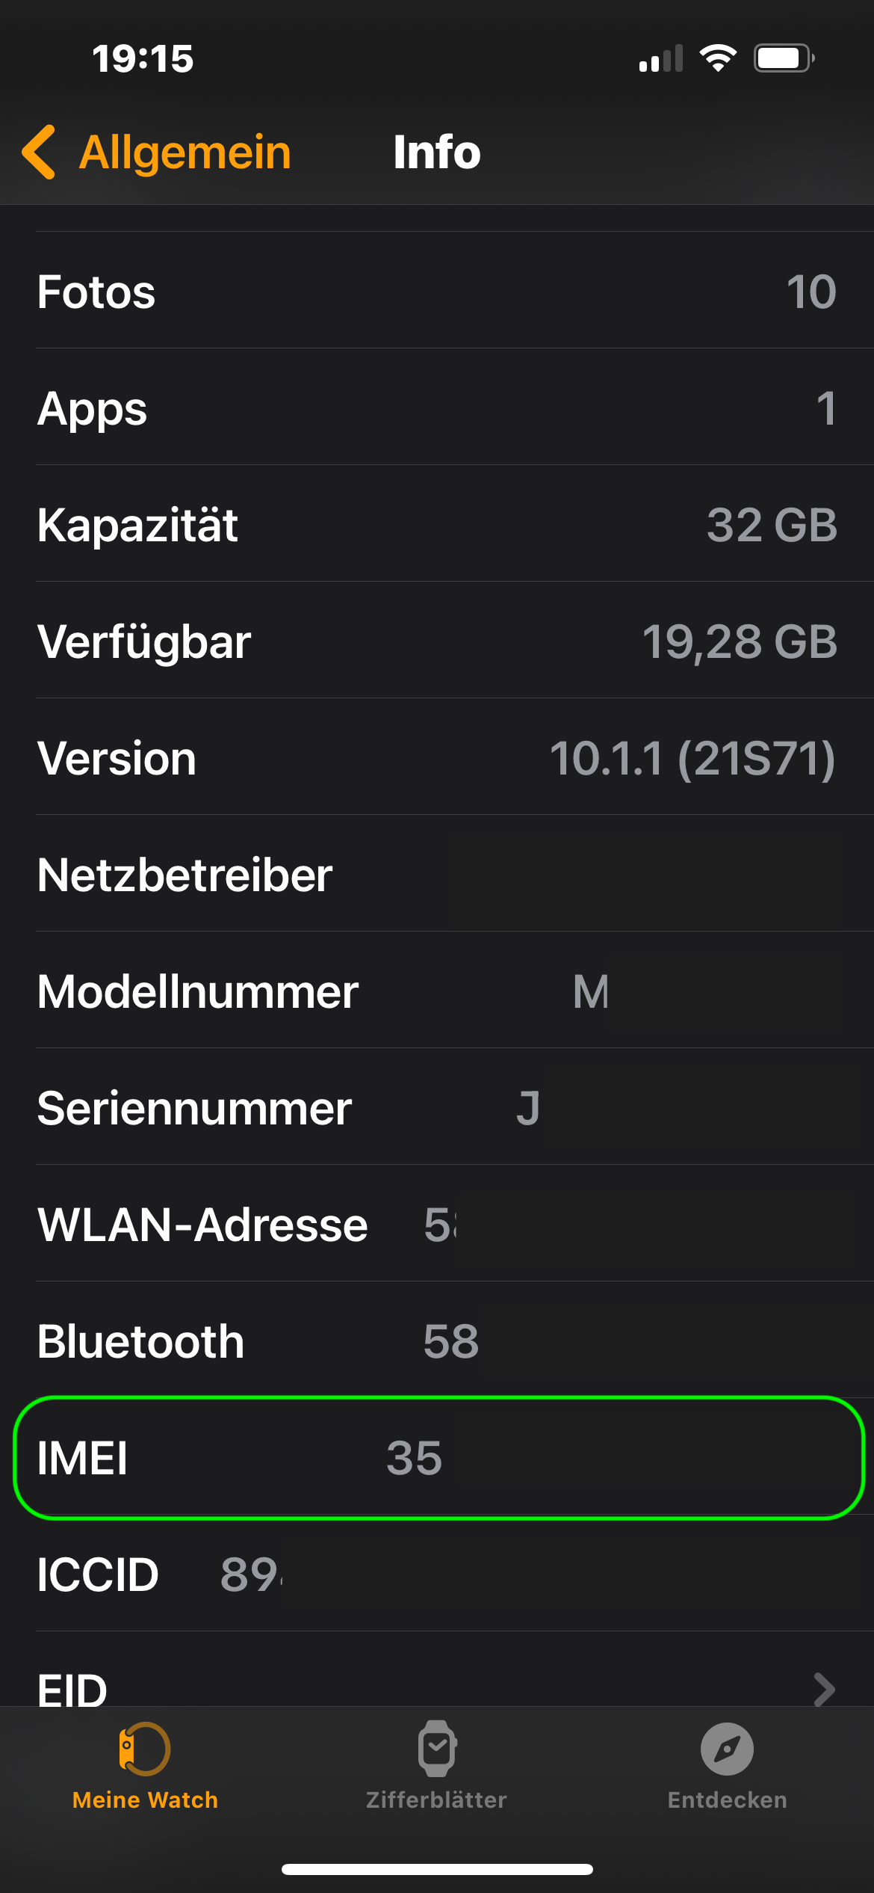Image resolution: width=874 pixels, height=1893 pixels.
Task: Tap the cellular signal bars icon
Action: [x=661, y=58]
